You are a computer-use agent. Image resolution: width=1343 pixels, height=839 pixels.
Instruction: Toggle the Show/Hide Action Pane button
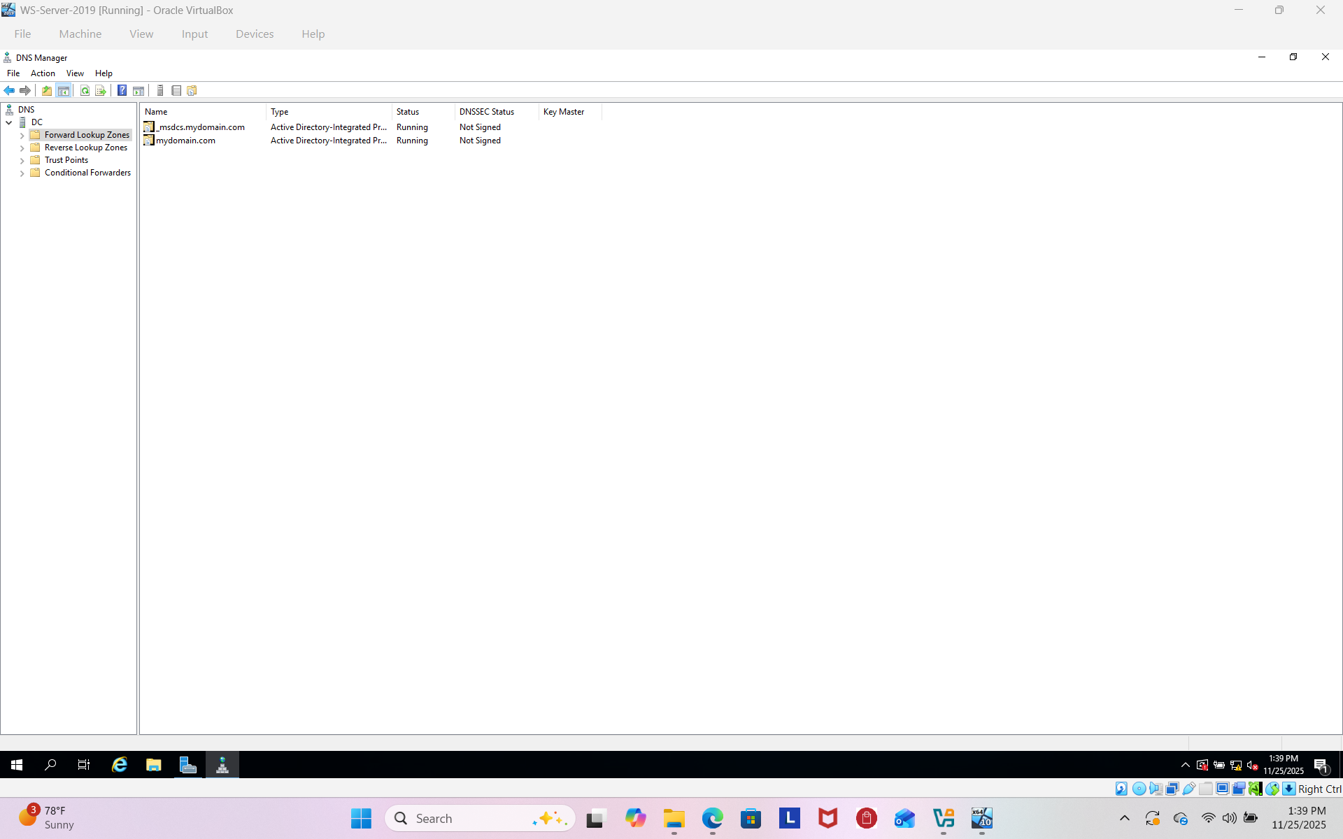[138, 90]
